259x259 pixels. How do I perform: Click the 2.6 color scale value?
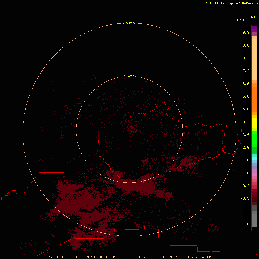(x=246, y=148)
